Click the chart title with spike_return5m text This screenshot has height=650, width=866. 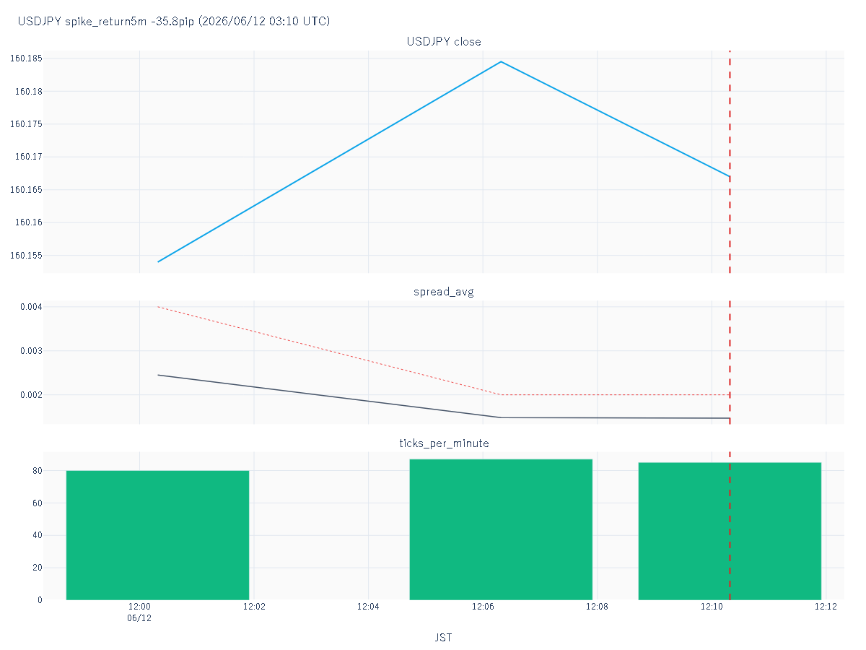tap(174, 22)
